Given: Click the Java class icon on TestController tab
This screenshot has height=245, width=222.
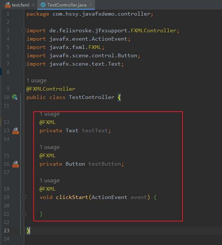Looking at the screenshot, I should [x=43, y=5].
